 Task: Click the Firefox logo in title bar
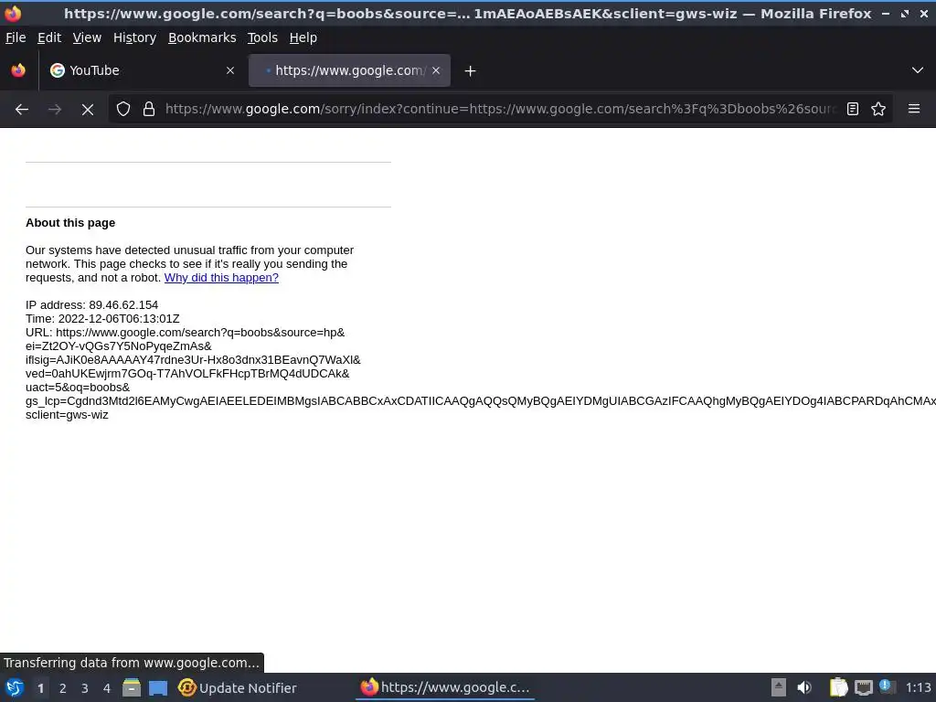point(13,13)
